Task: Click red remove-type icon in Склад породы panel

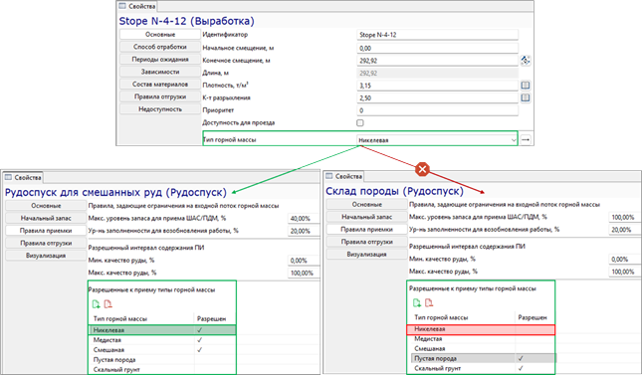Action: click(x=429, y=303)
